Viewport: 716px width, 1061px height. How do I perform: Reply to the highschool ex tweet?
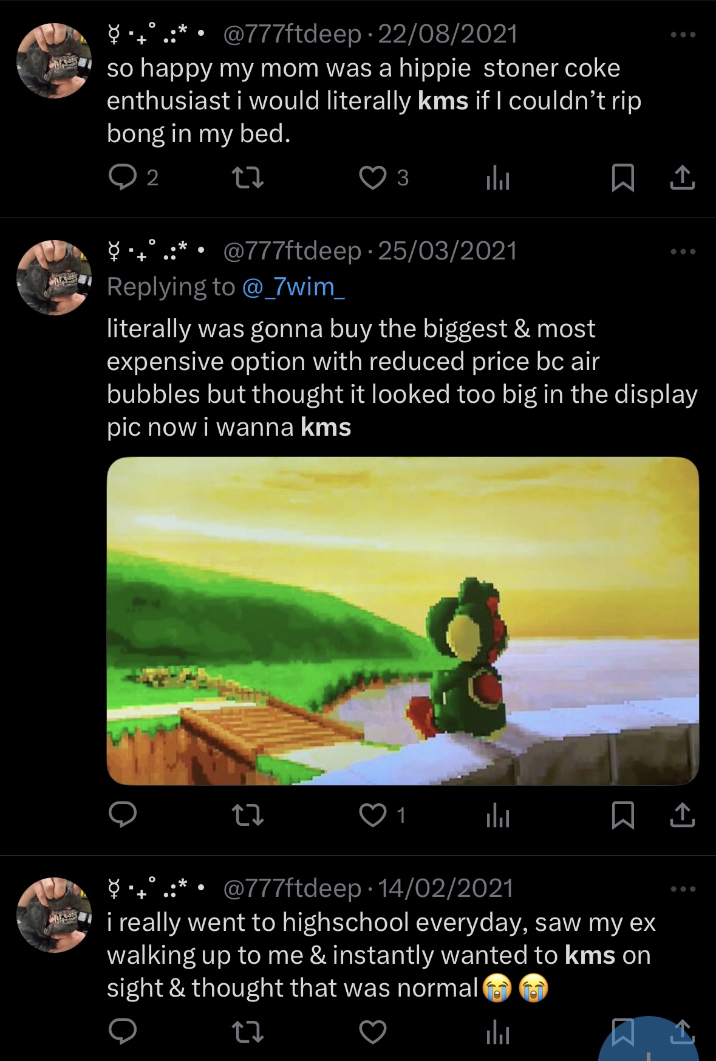123,1032
